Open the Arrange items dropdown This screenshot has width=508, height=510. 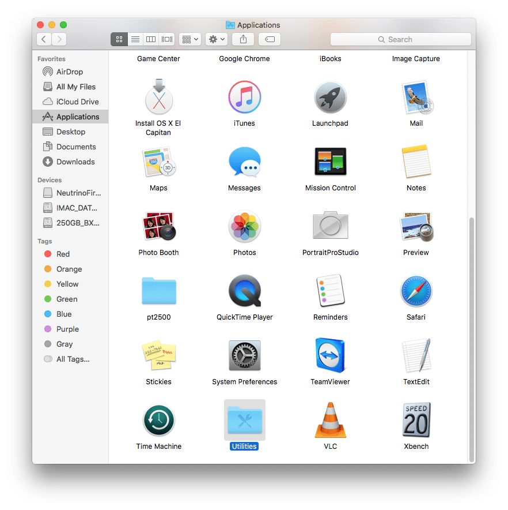click(189, 39)
